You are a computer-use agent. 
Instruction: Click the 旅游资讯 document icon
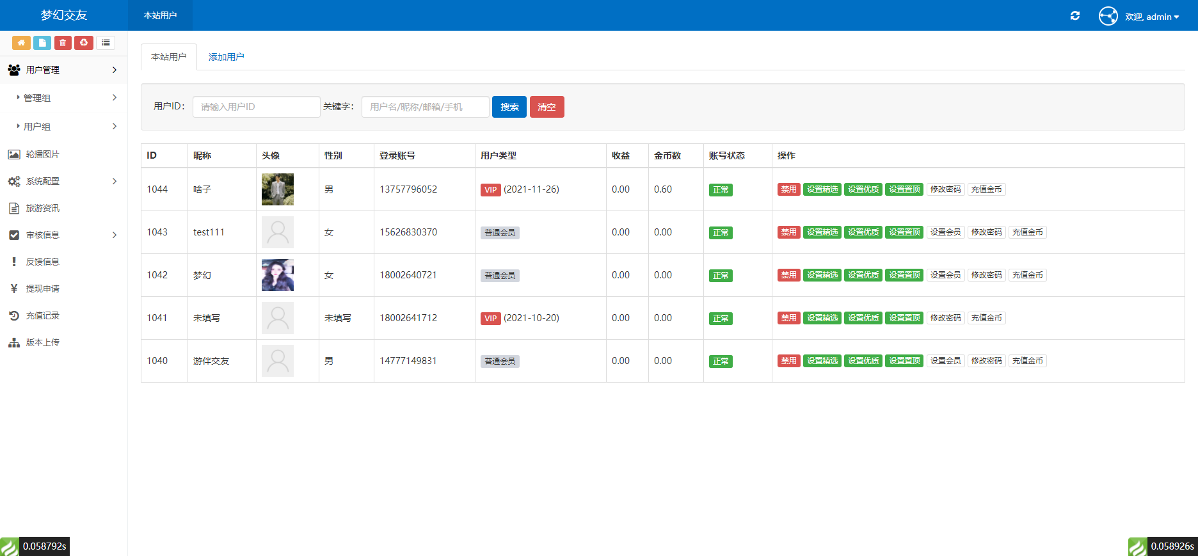[14, 208]
